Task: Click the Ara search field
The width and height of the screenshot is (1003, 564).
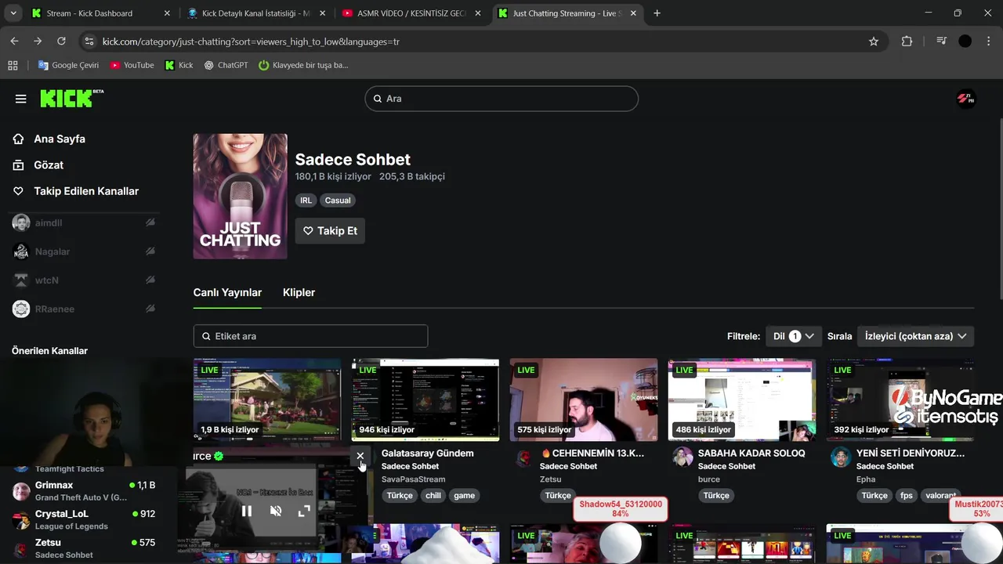Action: pos(501,99)
